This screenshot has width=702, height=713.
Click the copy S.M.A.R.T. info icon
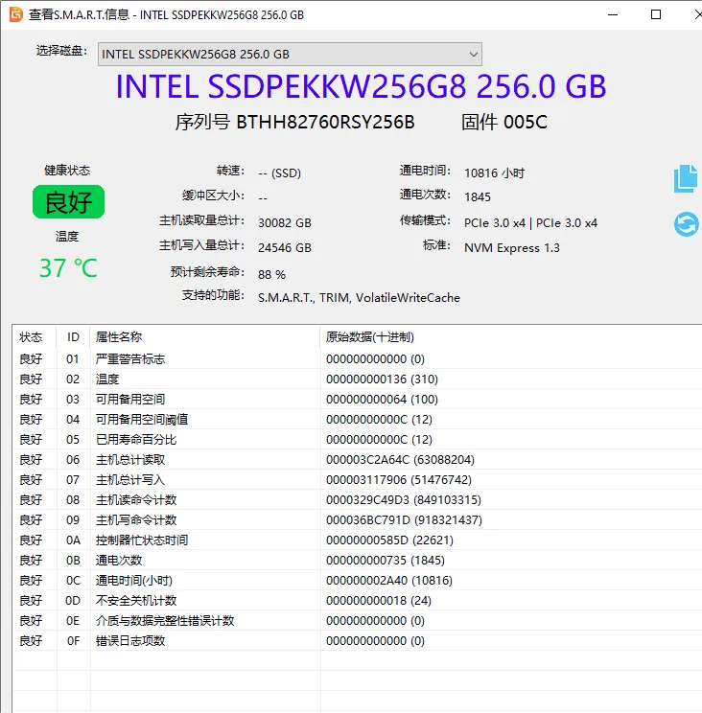pos(686,178)
